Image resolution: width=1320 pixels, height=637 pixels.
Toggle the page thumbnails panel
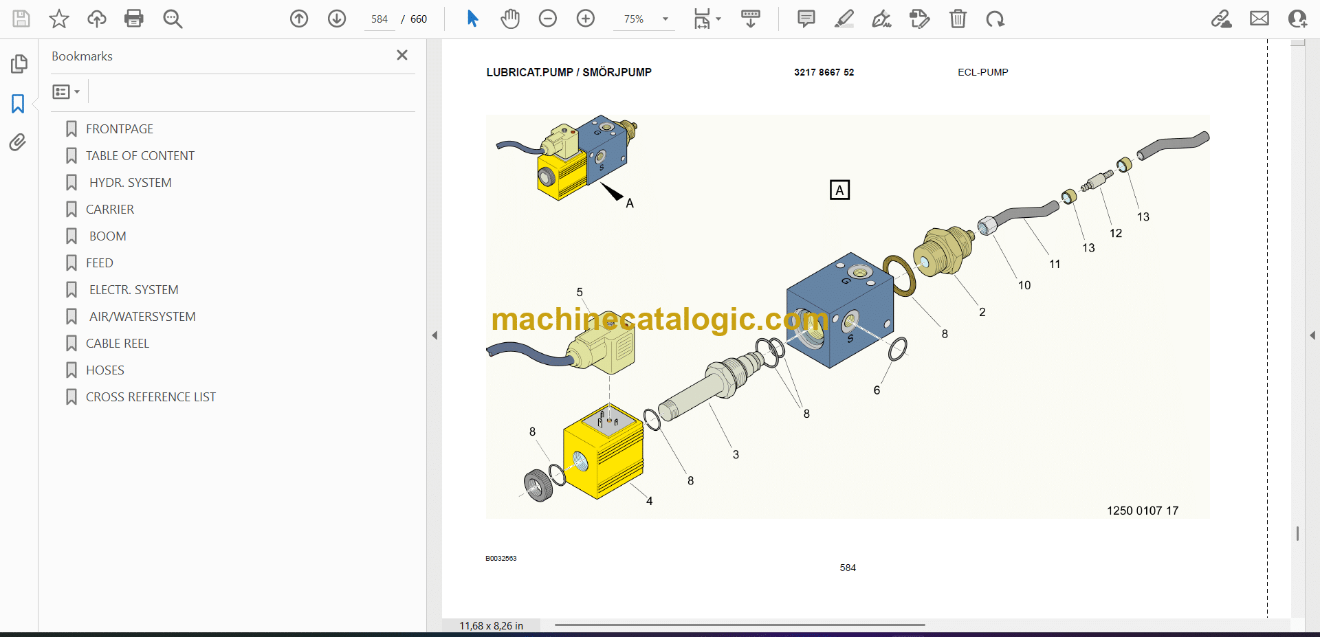[x=19, y=64]
